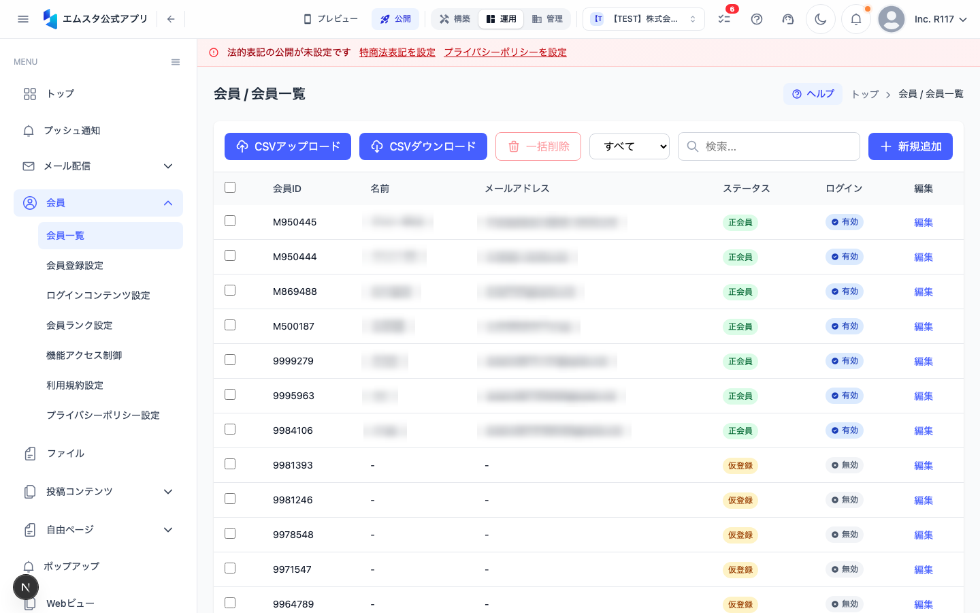Check the checkbox for member 9981393

click(x=230, y=464)
